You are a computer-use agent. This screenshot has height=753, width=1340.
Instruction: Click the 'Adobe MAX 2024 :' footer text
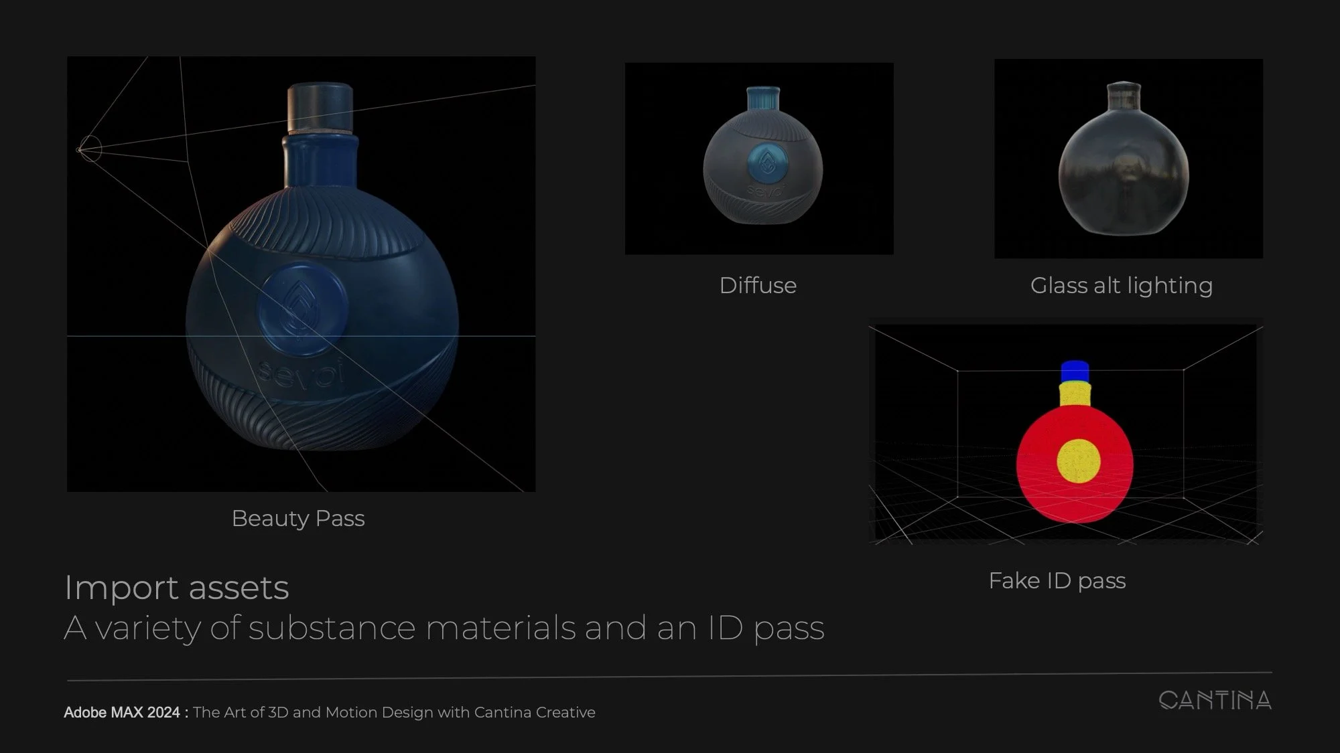click(126, 712)
